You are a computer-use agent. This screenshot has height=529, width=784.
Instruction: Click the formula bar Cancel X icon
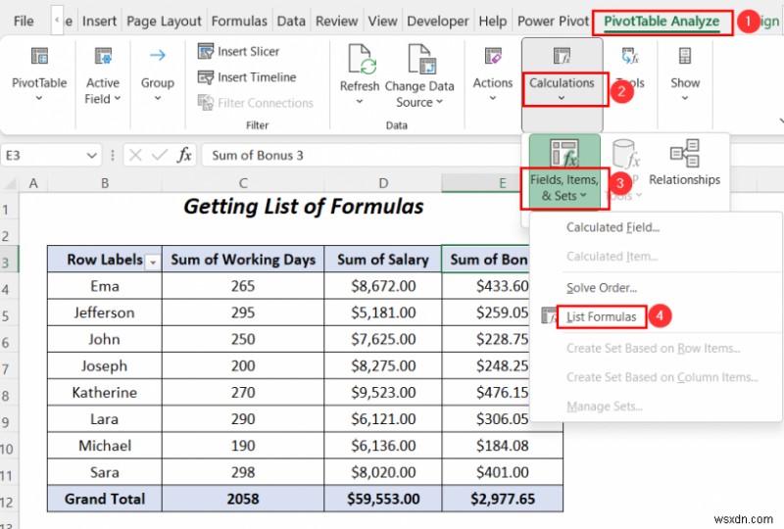pos(135,155)
